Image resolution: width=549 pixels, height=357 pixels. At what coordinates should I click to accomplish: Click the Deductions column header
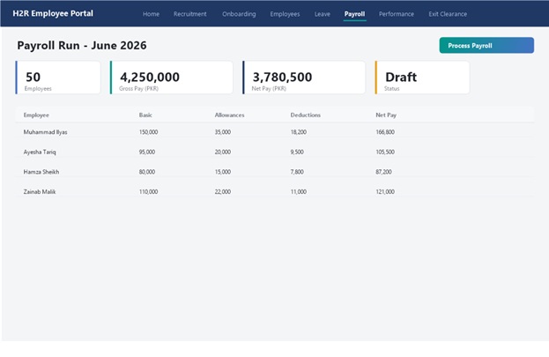tap(305, 115)
